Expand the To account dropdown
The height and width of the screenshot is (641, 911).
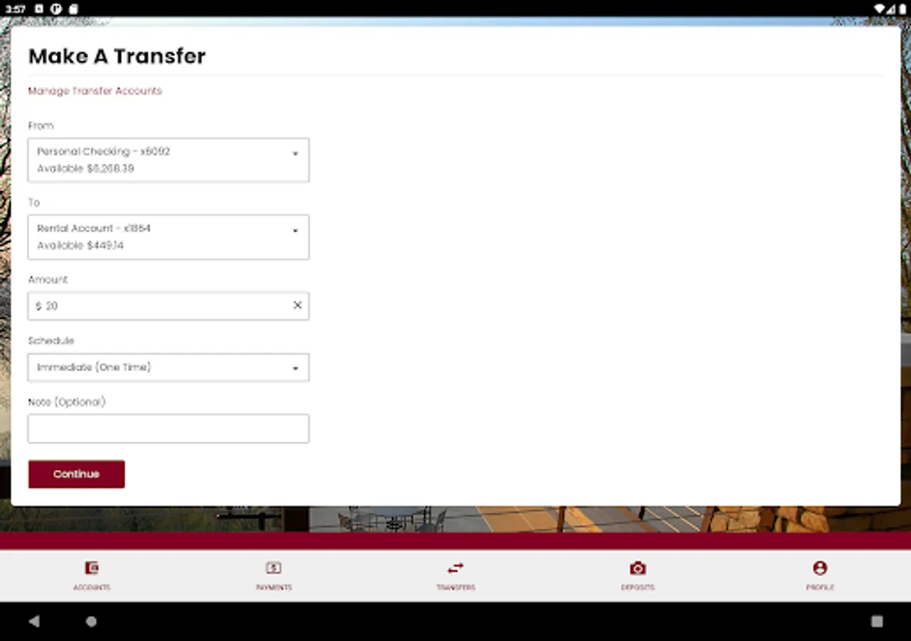[169, 236]
